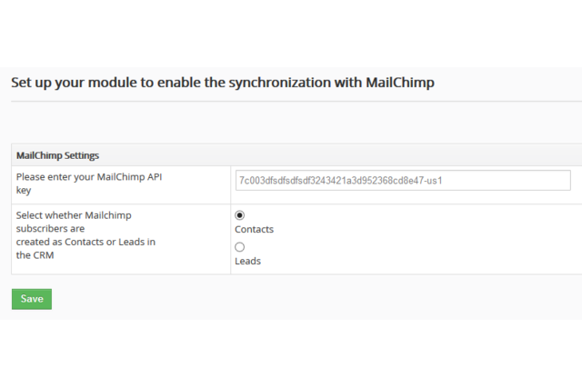Click the Contacts option label text
Image resolution: width=582 pixels, height=387 pixels.
tap(254, 230)
